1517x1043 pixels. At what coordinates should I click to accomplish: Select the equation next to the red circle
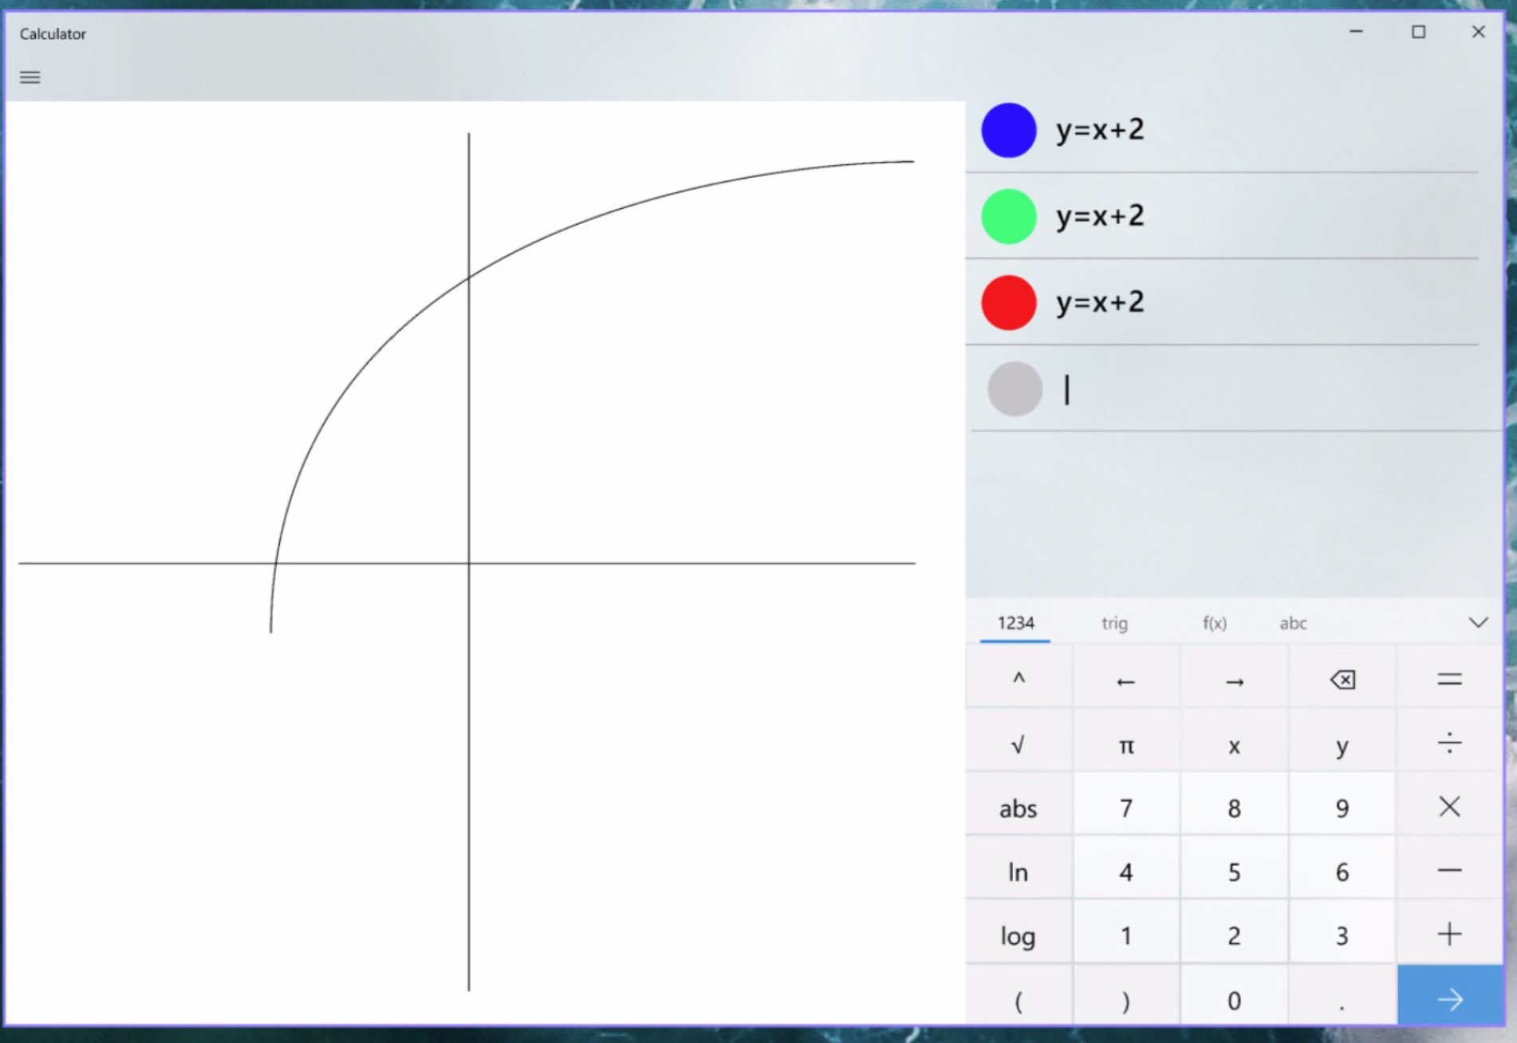[1100, 302]
